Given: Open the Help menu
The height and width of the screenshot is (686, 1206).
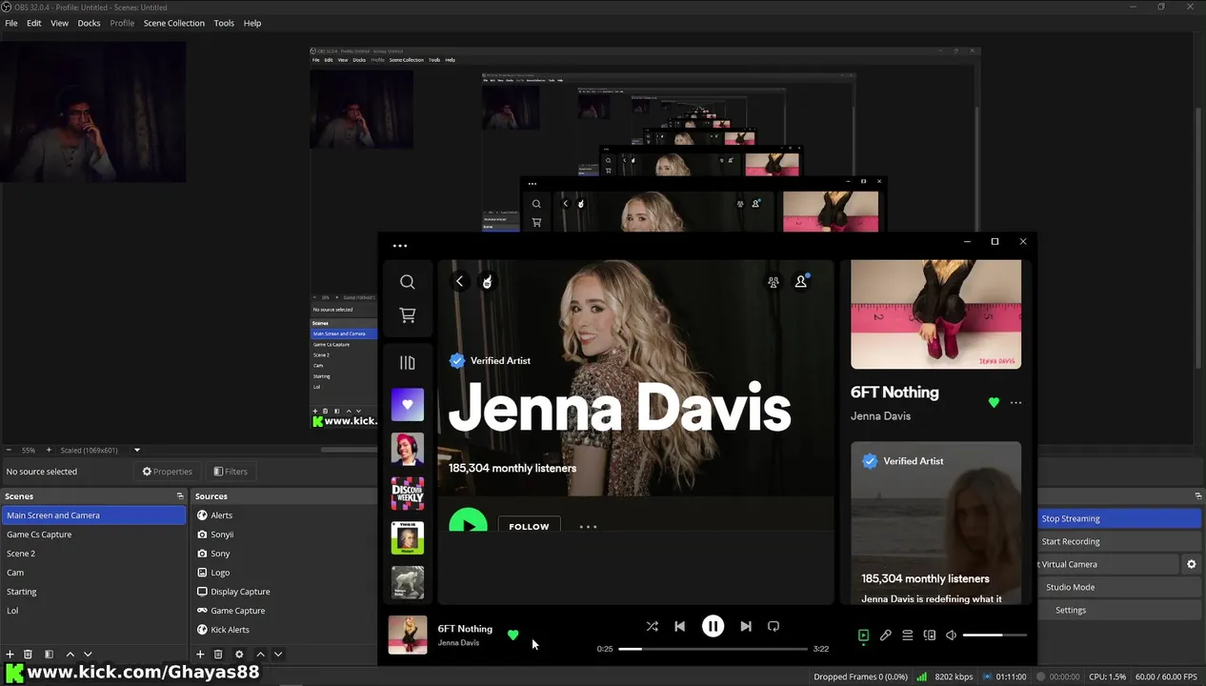Looking at the screenshot, I should [252, 23].
